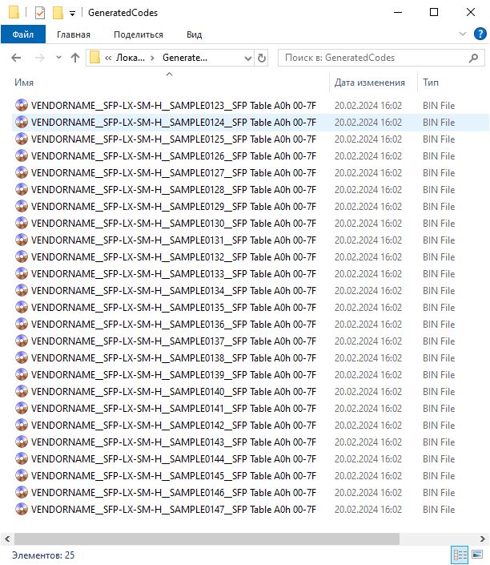Viewport: 490px width, 565px height.
Task: Expand the breadcrumb chevron after Лока...
Action: [153, 58]
